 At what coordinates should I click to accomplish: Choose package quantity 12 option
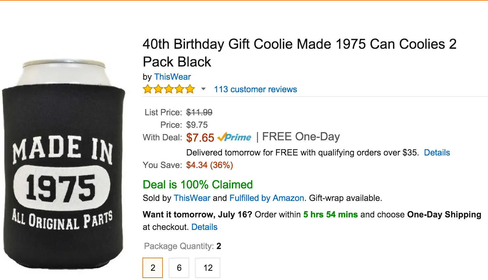[208, 268]
